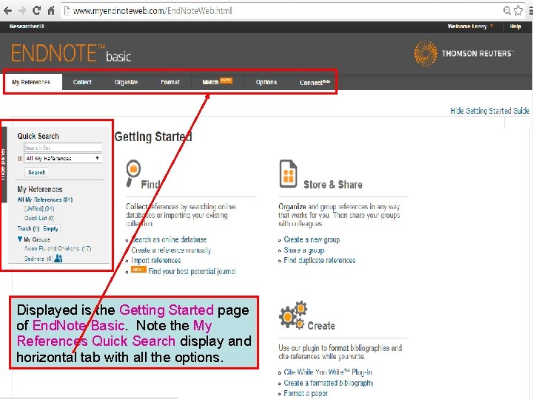Screen dimensions: 533x399
Task: Click the My References sidebar heading
Action: pos(40,189)
